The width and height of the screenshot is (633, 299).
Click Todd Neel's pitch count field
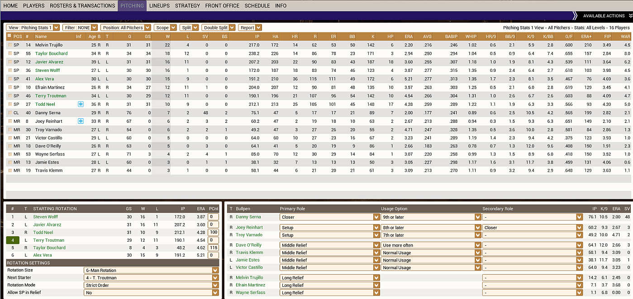pyautogui.click(x=213, y=233)
